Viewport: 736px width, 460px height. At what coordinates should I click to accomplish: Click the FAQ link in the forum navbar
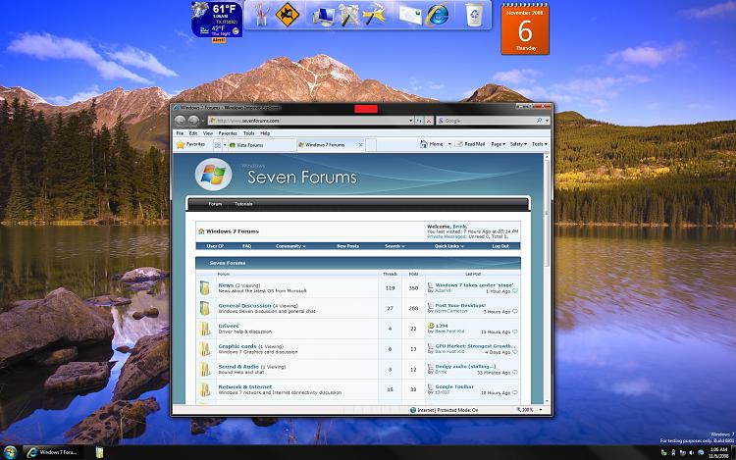(x=247, y=246)
